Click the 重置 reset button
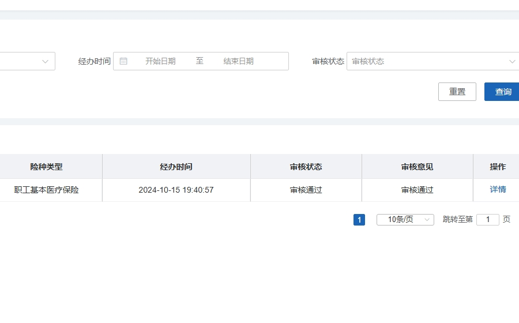This screenshot has height=323, width=519. [x=457, y=92]
